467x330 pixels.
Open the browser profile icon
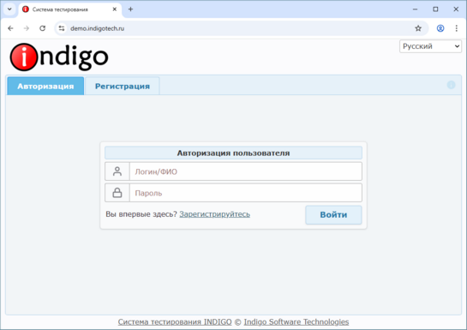440,28
